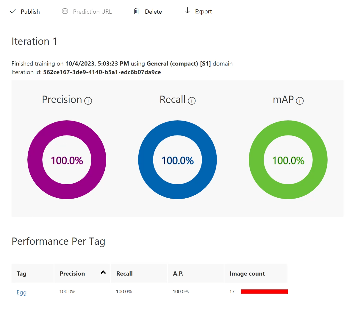Toggle the Precision column sort arrow
This screenshot has height=318, width=355.
tap(103, 272)
